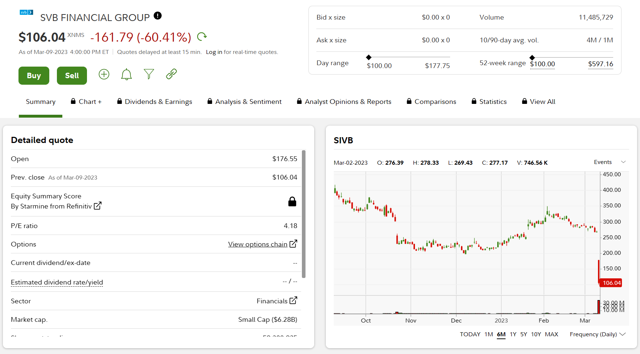Click the 52-week range diamond marker
The image size is (640, 354).
pyautogui.click(x=532, y=58)
